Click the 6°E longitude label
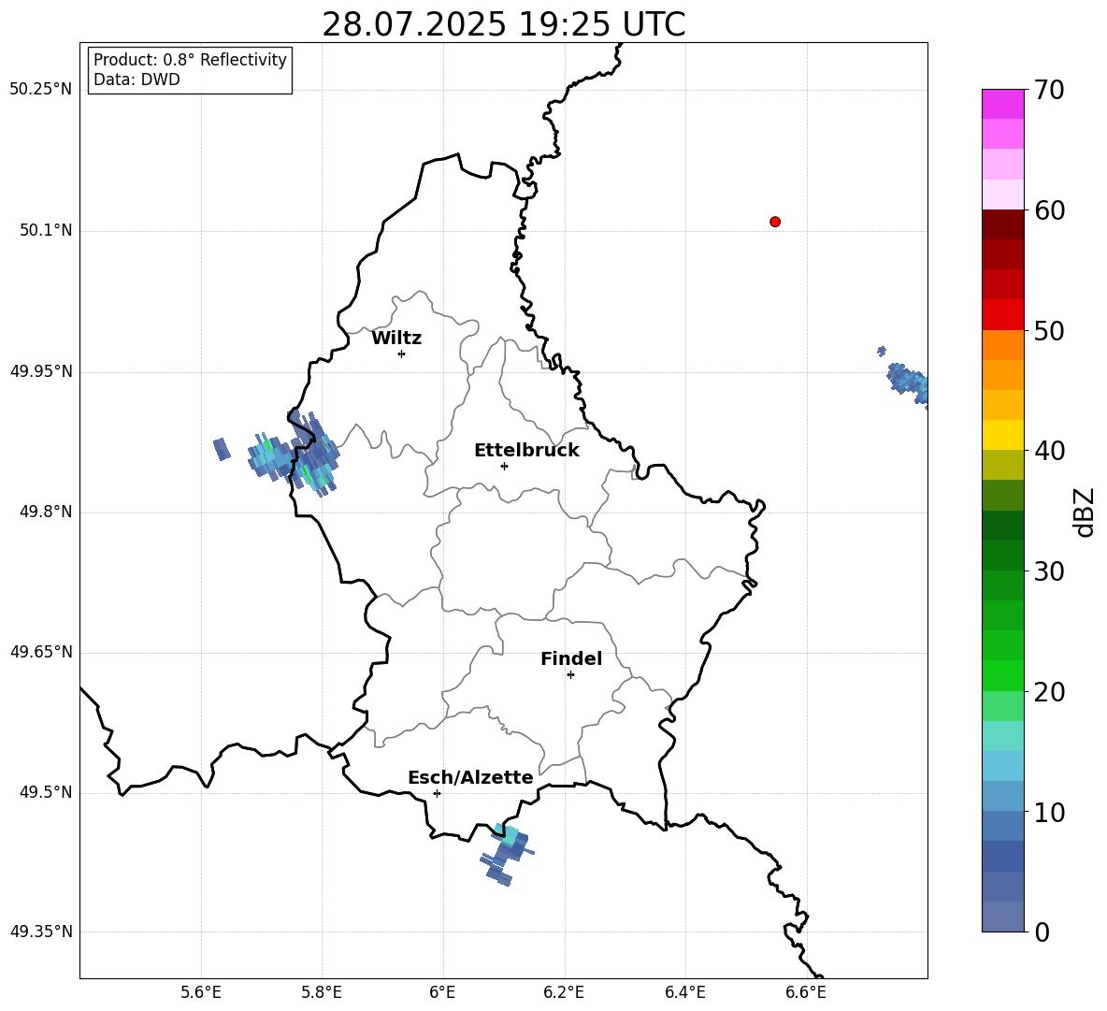The image size is (1107, 1011). 442,992
